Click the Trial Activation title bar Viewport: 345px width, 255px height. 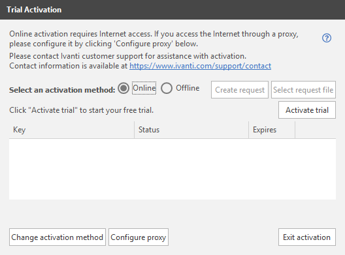point(172,10)
